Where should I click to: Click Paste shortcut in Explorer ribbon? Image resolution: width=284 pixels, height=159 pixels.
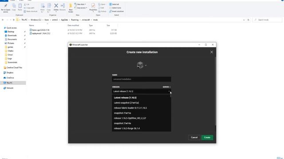coord(31,11)
